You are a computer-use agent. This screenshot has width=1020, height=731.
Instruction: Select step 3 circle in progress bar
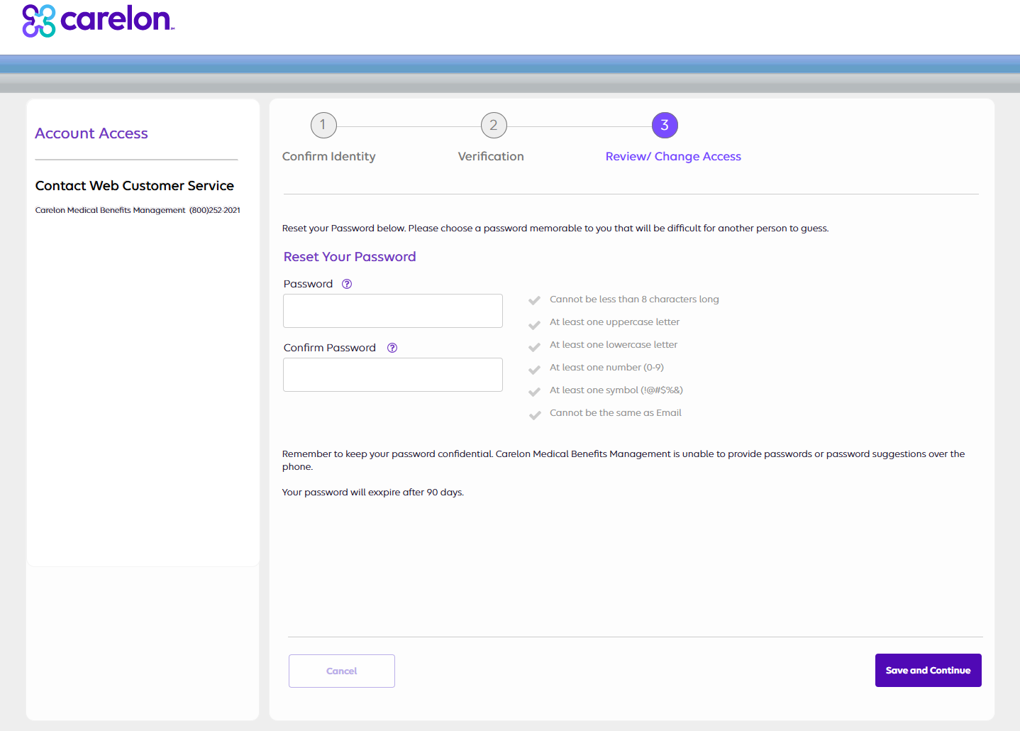click(665, 126)
